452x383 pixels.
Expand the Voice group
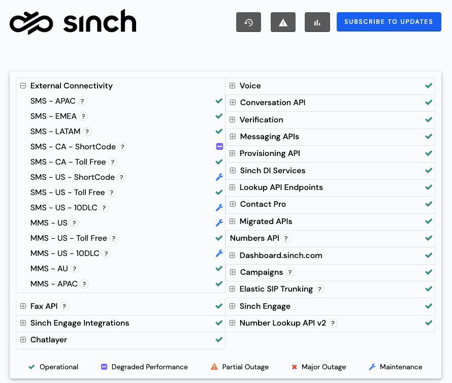[x=232, y=86]
